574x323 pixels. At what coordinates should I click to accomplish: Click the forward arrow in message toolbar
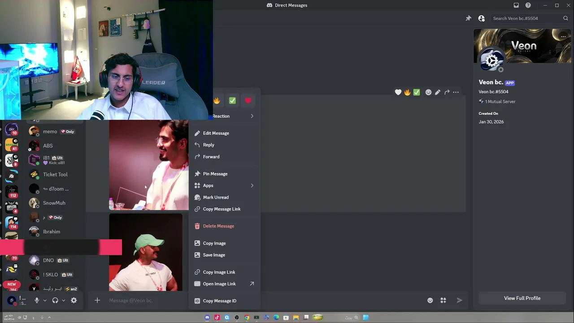pyautogui.click(x=447, y=92)
